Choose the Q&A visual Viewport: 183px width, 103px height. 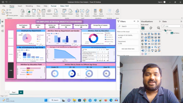click(x=146, y=51)
